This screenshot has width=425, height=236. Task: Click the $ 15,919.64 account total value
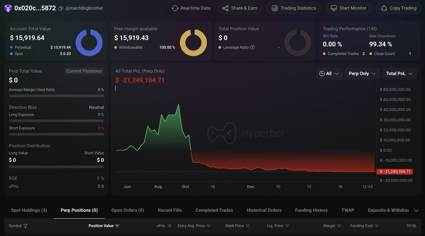(27, 38)
